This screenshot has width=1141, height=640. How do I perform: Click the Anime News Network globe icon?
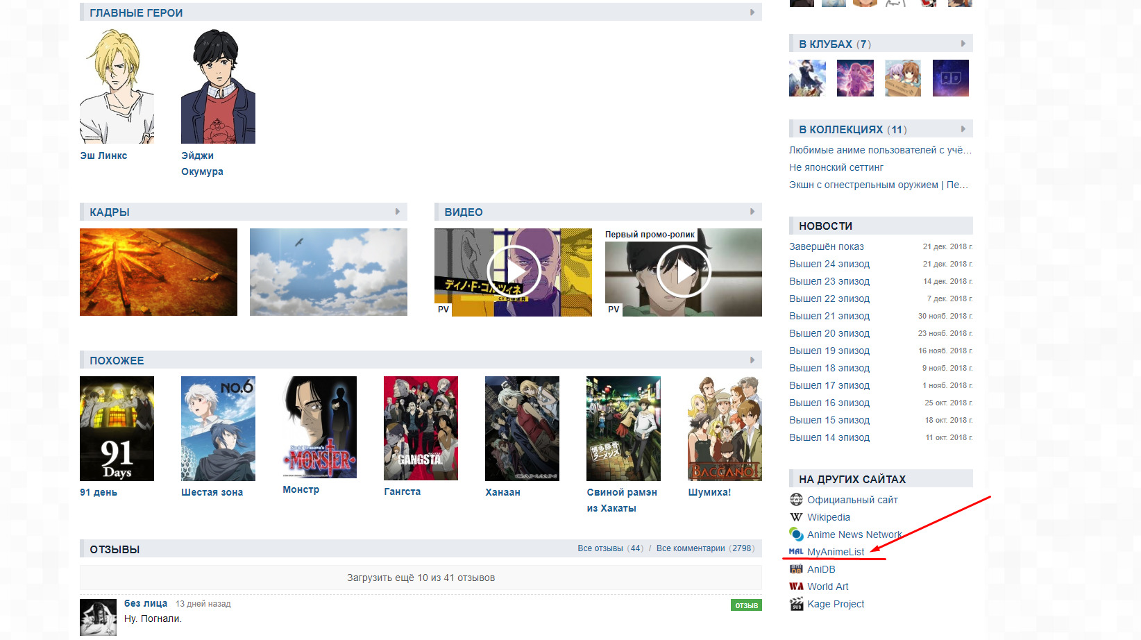click(x=796, y=534)
